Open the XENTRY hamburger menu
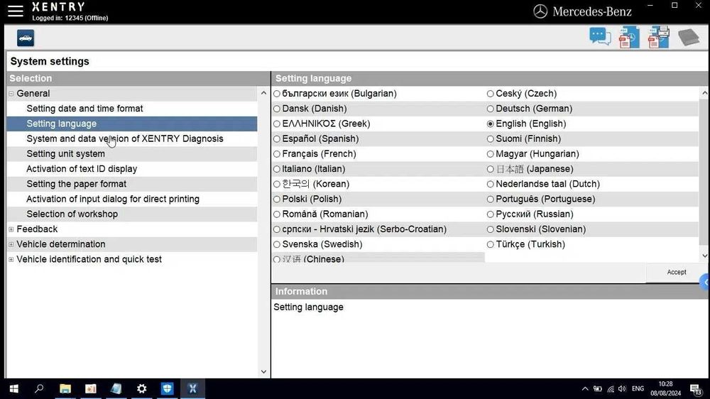The image size is (710, 399). pyautogui.click(x=16, y=11)
